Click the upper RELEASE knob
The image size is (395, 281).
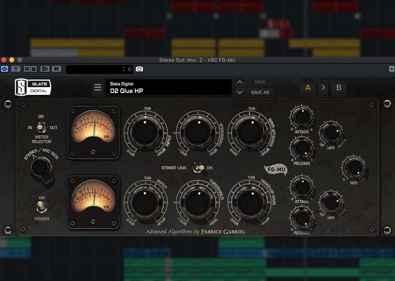point(302,148)
